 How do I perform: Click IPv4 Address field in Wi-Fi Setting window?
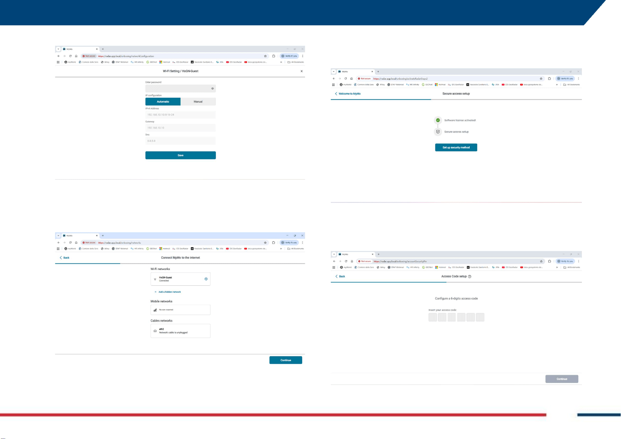[180, 115]
